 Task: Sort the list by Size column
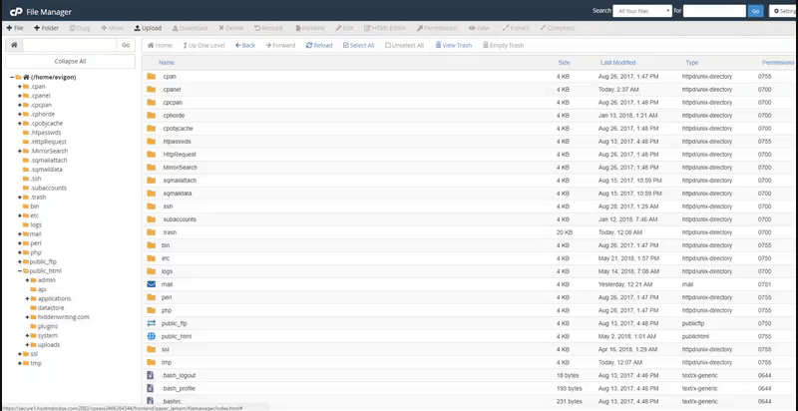click(564, 63)
